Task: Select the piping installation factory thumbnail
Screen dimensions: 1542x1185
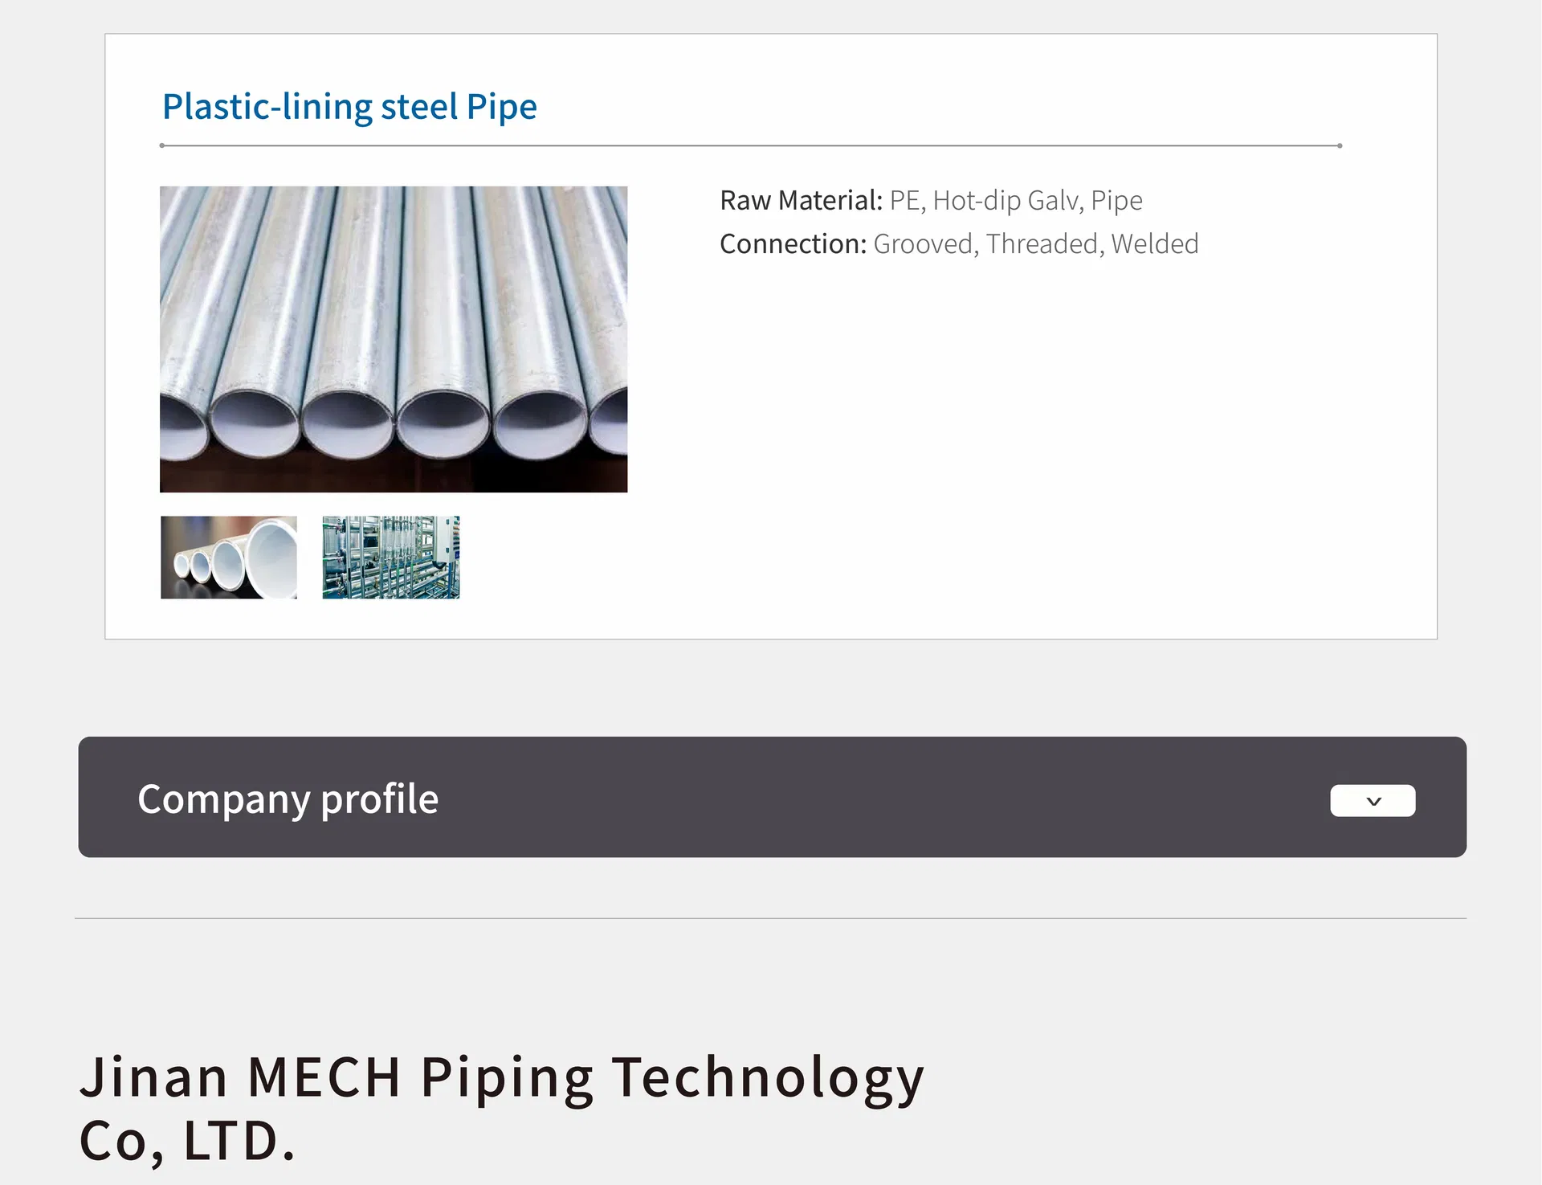Action: tap(390, 558)
